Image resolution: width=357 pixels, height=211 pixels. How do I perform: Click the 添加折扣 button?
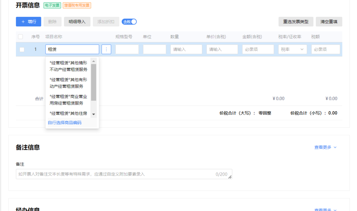pos(106,21)
